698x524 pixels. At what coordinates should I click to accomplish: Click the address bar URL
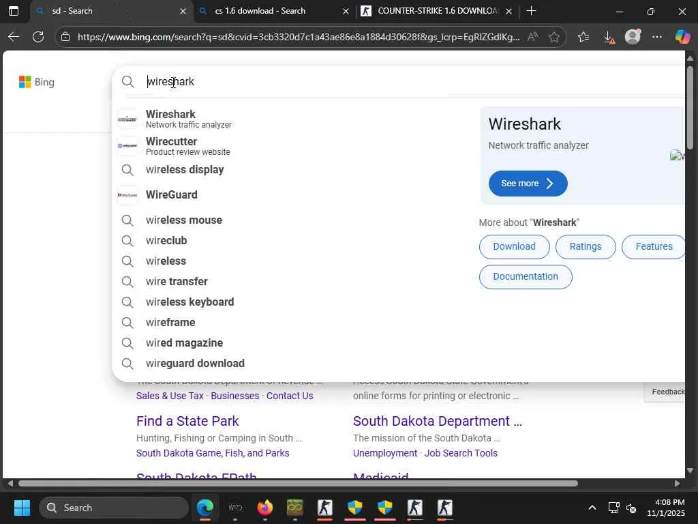[299, 37]
